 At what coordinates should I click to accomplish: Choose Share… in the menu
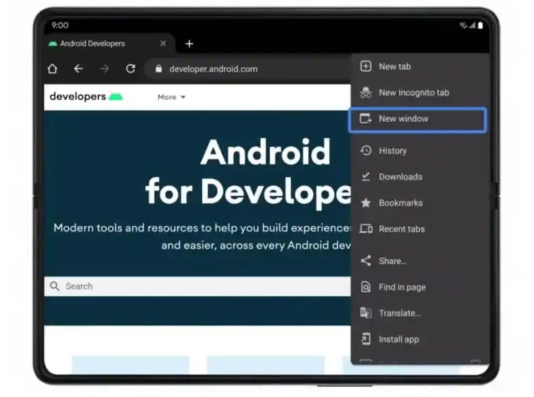coord(420,261)
